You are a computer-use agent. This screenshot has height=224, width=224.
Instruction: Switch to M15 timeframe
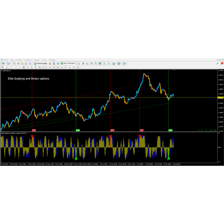tap(54, 67)
